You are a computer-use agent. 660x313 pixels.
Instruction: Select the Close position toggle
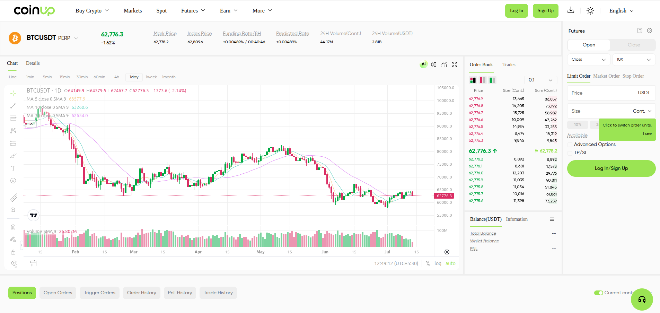coord(633,45)
